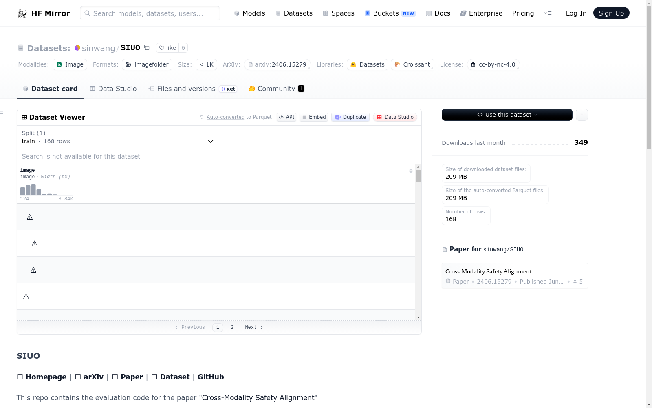Click the image width histogram bars
The height and width of the screenshot is (408, 652).
[x=46, y=190]
